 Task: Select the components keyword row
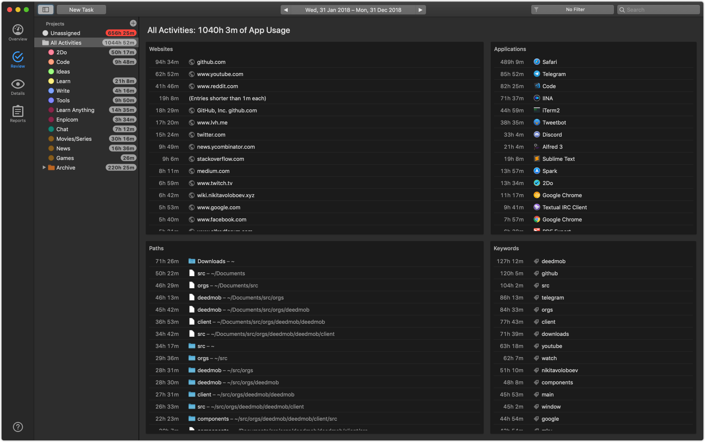point(593,382)
